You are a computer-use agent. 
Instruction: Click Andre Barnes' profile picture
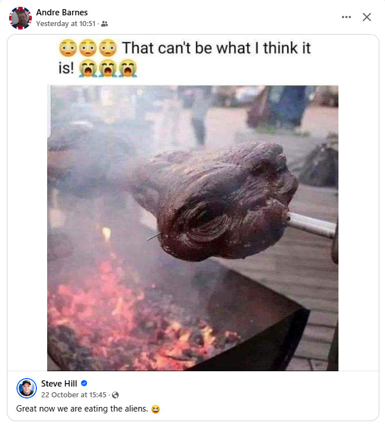coord(20,18)
